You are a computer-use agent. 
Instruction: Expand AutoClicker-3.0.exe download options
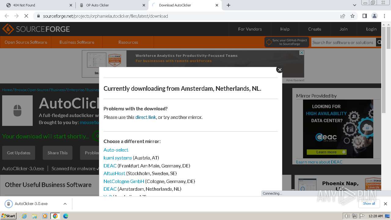coord(65,204)
